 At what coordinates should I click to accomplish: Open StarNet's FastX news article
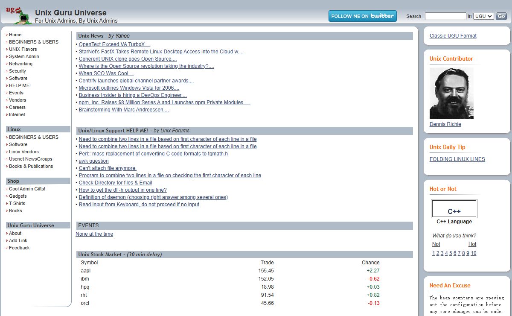[x=161, y=52]
